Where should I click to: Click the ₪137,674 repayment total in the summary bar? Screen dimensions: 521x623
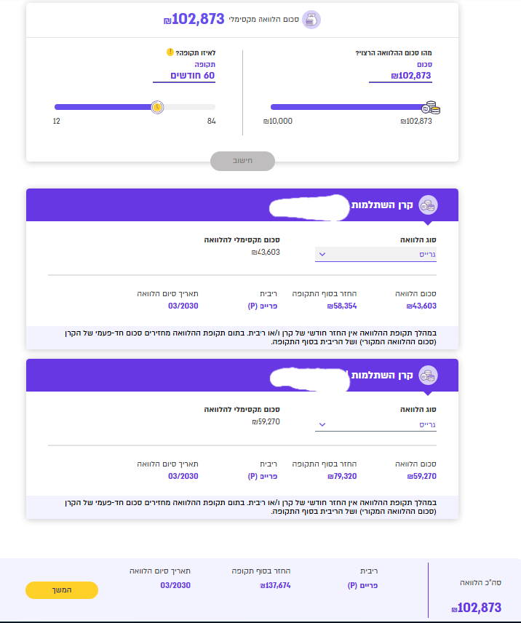pos(275,585)
